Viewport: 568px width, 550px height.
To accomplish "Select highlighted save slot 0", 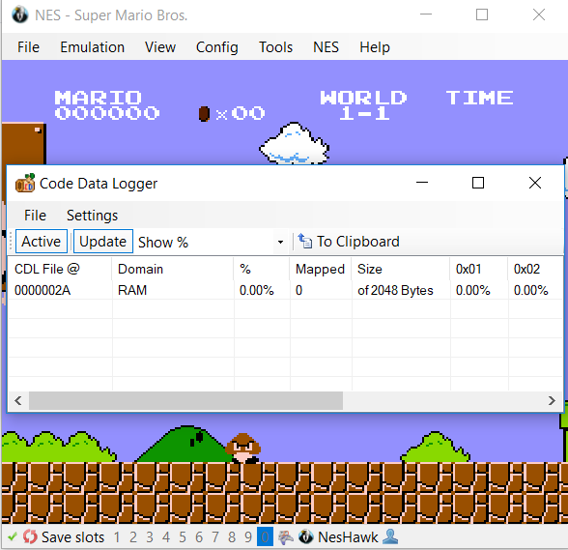I will (x=265, y=536).
